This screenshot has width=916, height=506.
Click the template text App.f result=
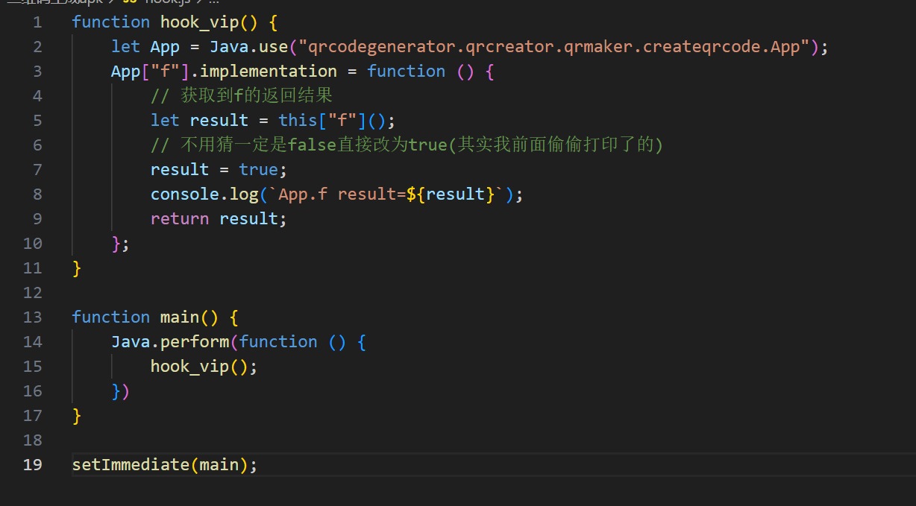click(342, 195)
